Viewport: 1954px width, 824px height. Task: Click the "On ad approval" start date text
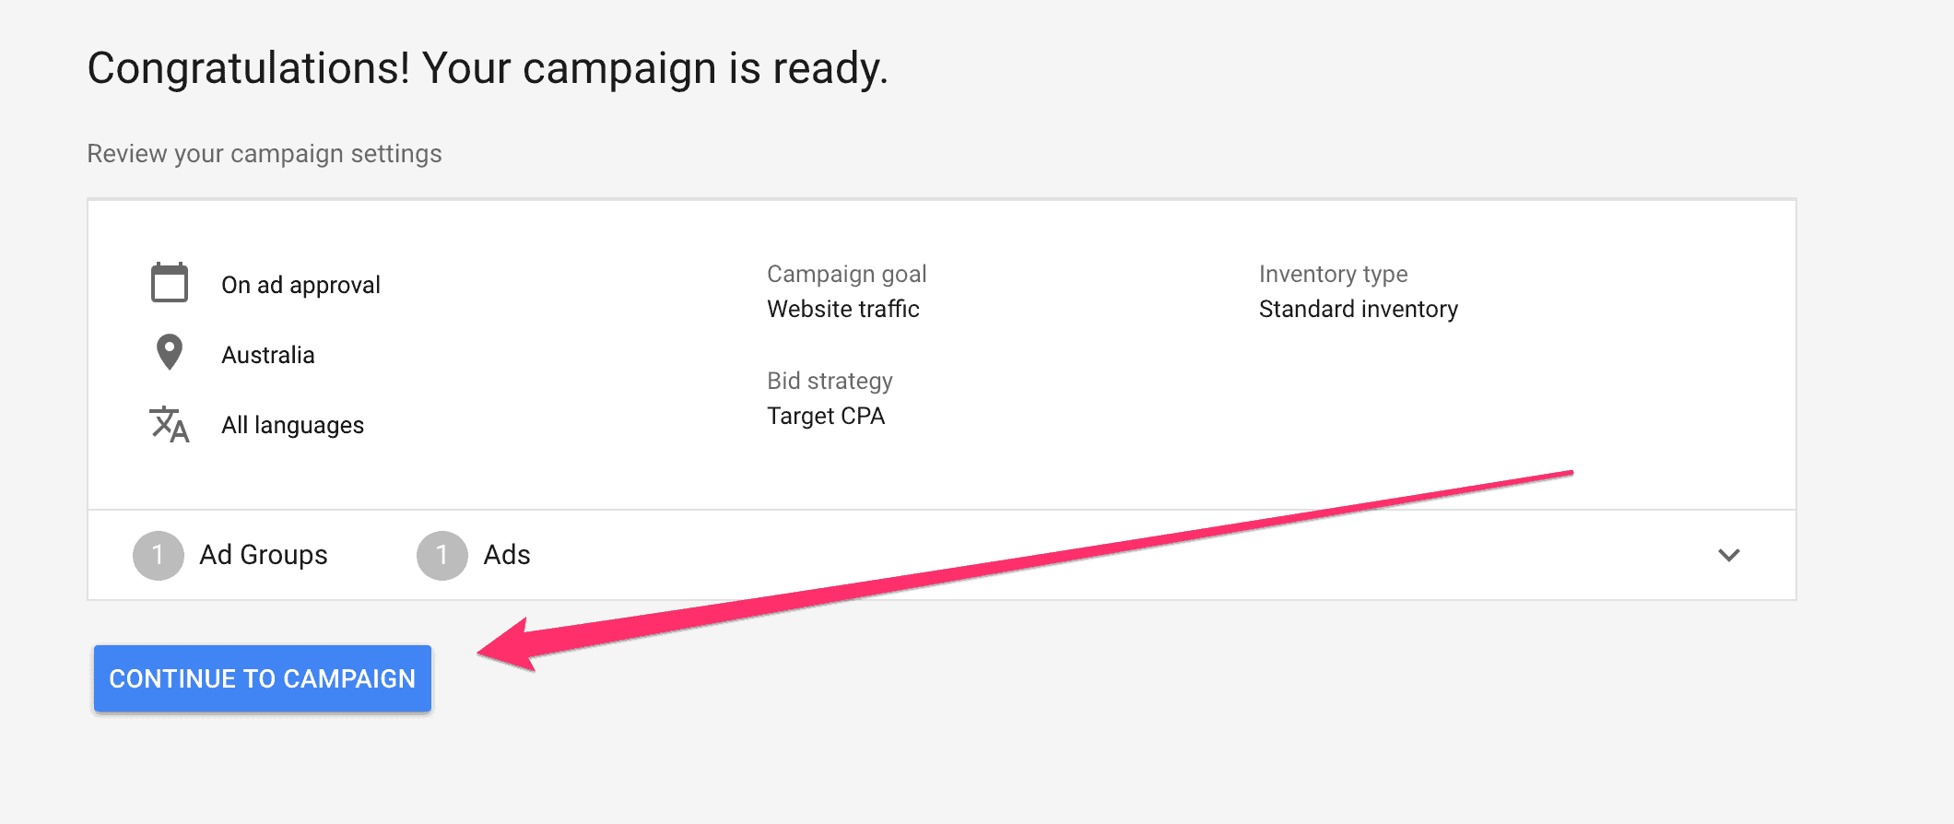tap(300, 285)
